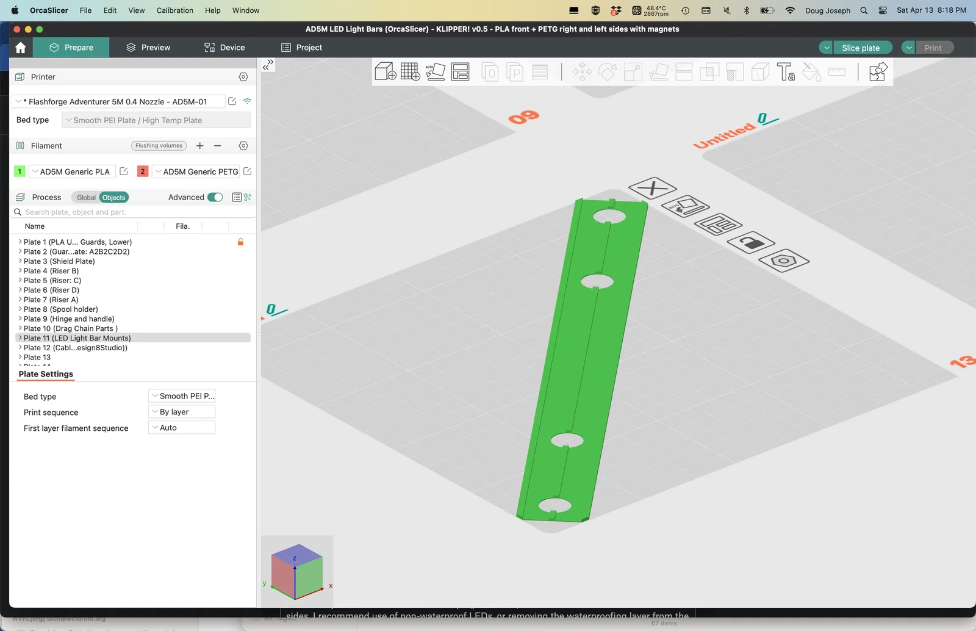This screenshot has height=631, width=976.
Task: Select the Cut tool in the toolbar
Action: (x=684, y=72)
